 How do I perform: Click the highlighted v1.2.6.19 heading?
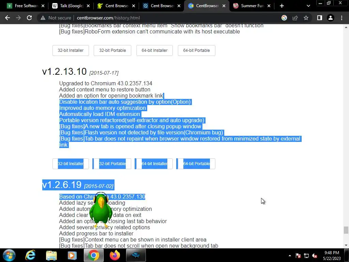click(x=62, y=185)
